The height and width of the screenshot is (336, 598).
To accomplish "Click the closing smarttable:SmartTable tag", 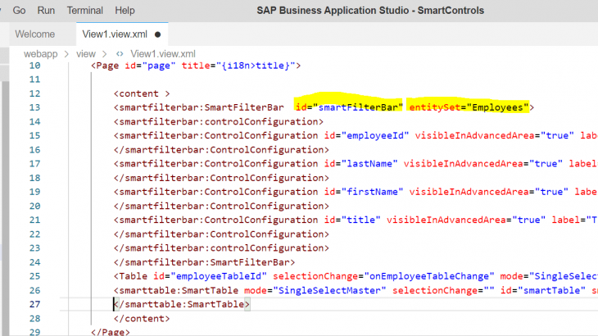I will [x=182, y=304].
